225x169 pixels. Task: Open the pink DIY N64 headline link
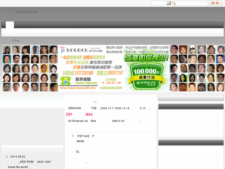pyautogui.click(x=79, y=114)
